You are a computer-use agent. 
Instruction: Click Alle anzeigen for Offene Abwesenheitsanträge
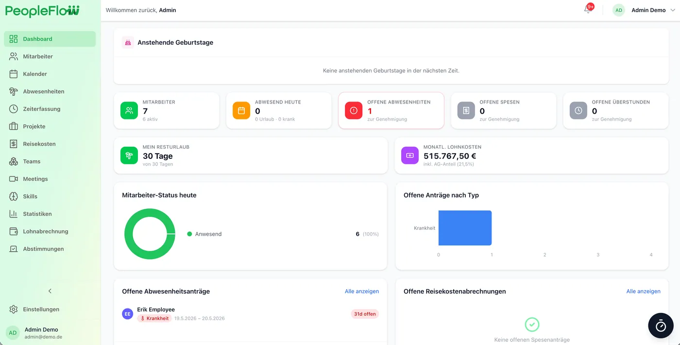pyautogui.click(x=362, y=291)
